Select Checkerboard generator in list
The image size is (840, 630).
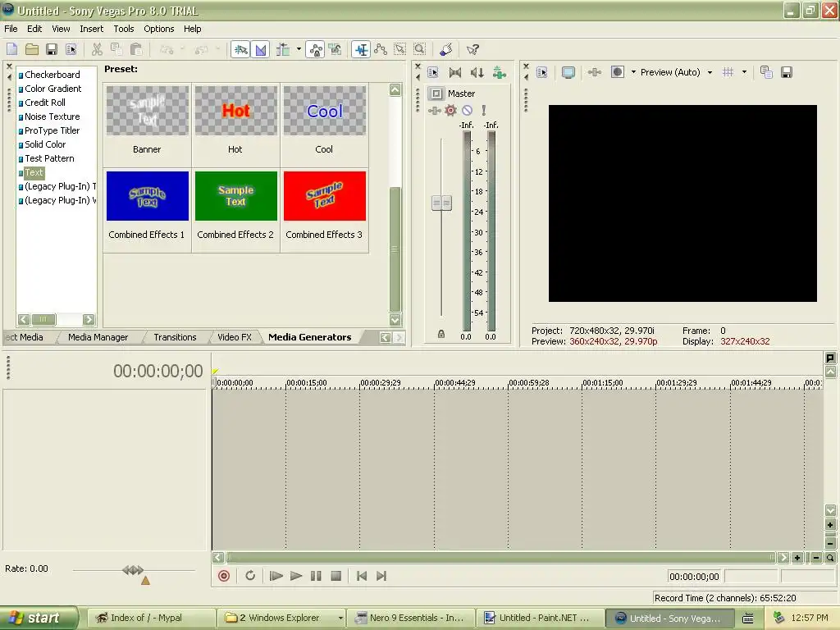[52, 75]
